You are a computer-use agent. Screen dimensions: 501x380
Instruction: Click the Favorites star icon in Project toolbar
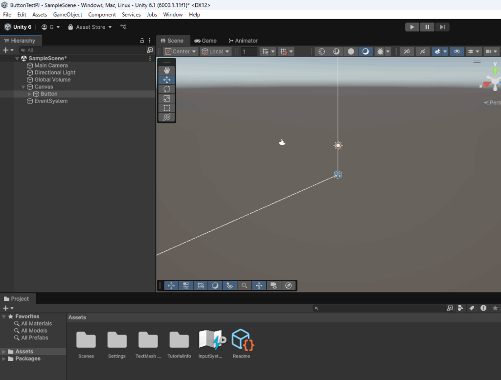coord(495,308)
